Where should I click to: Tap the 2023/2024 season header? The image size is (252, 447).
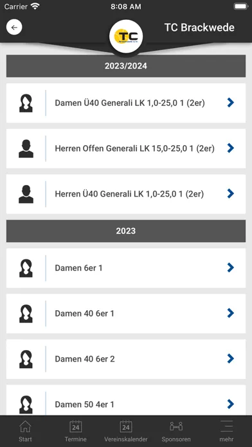click(126, 66)
